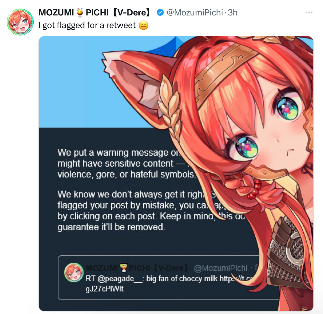Click the small avatar inside the embedded post
Screen dimensions: 323x314
tap(74, 272)
